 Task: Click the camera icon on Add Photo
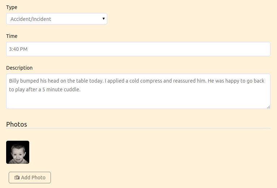[17, 178]
